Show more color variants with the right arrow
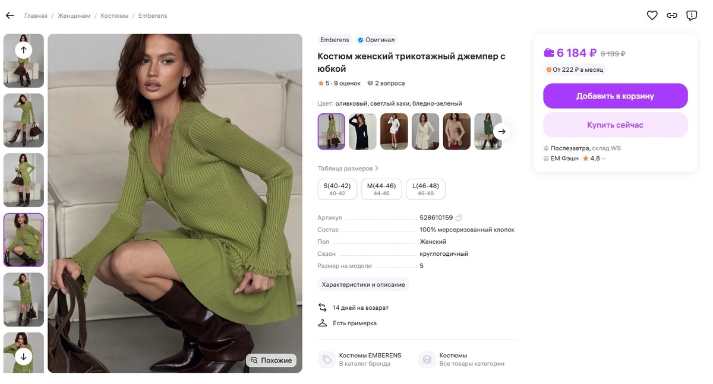 501,131
